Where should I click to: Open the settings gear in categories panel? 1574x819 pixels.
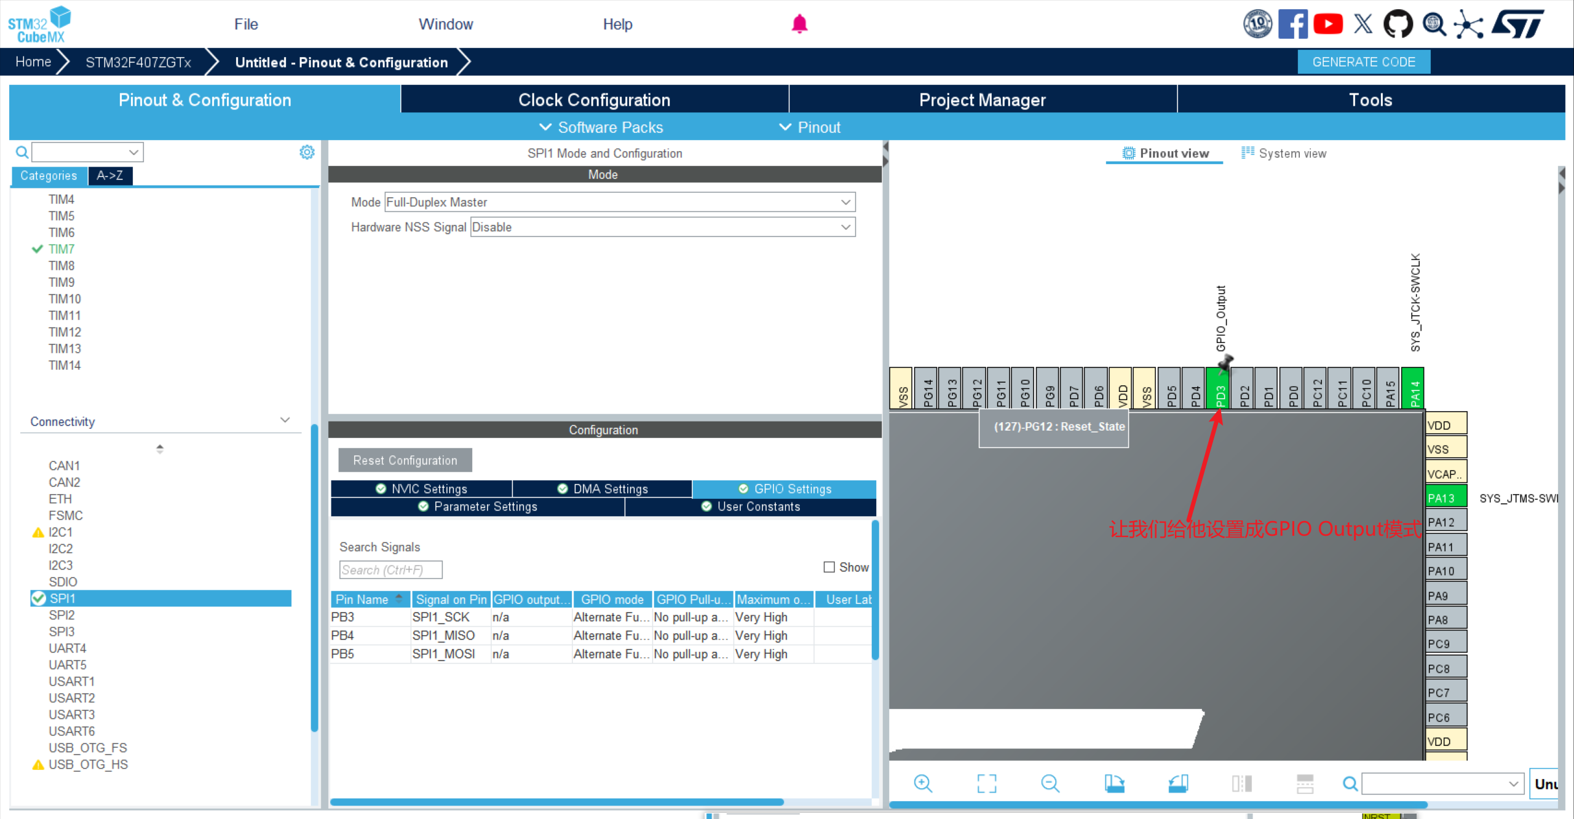(307, 152)
